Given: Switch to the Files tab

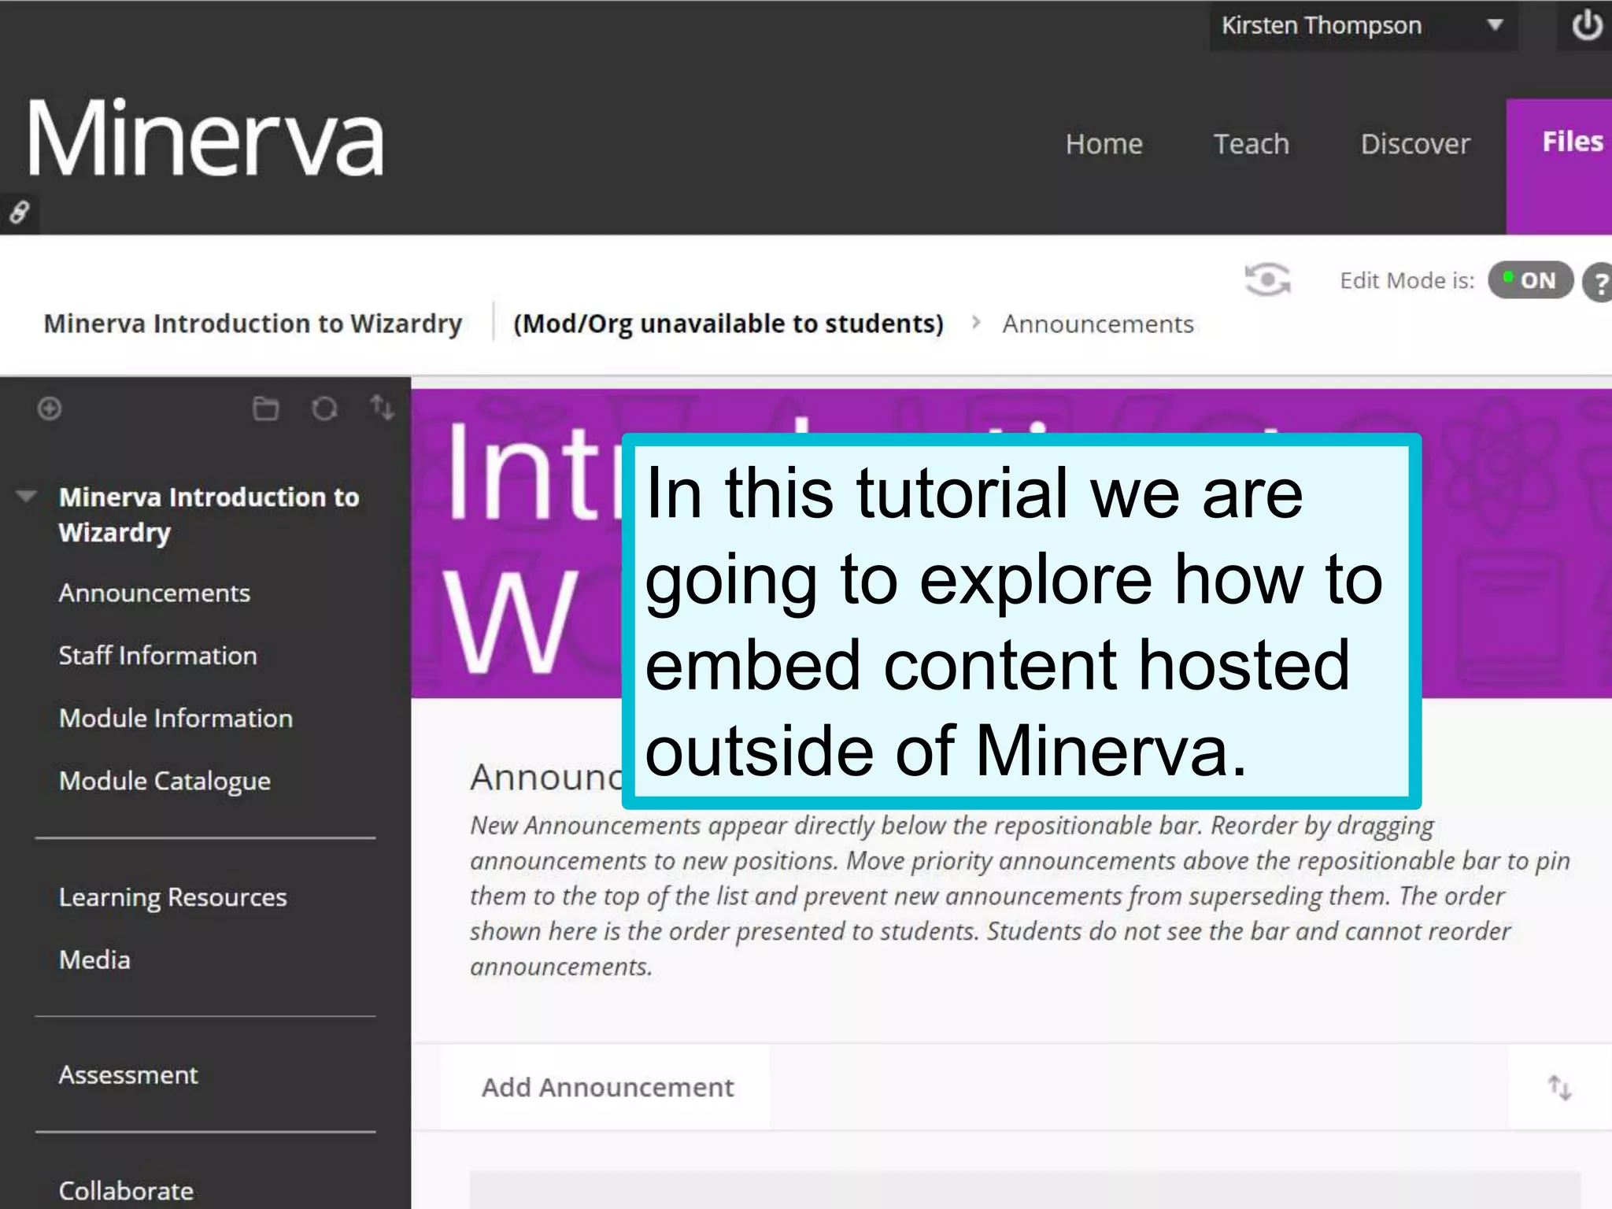Looking at the screenshot, I should [x=1571, y=142].
